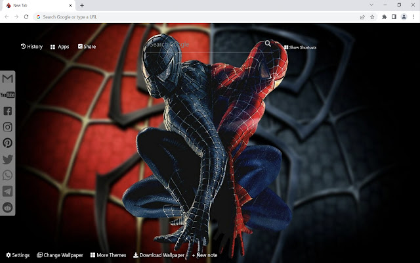Click the magnifier search icon

268,43
